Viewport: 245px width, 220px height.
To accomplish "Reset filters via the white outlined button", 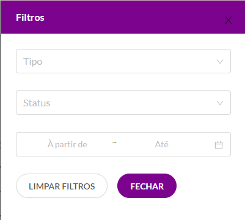I will 62,186.
